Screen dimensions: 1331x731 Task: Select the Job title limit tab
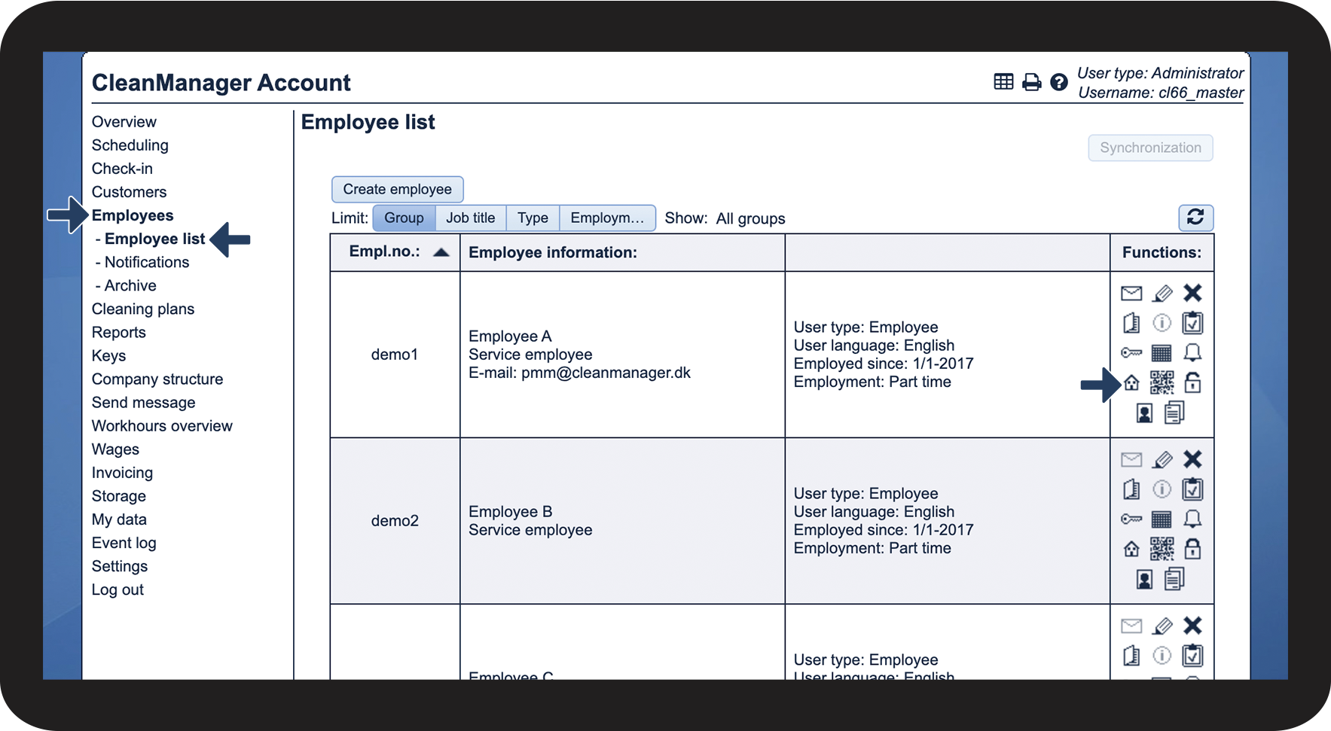pos(471,218)
